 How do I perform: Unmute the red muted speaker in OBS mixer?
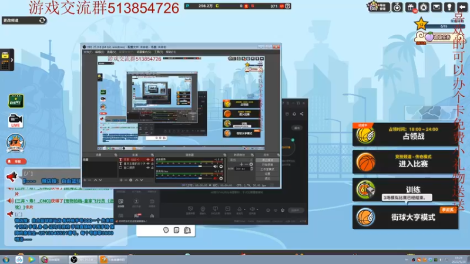(216, 178)
